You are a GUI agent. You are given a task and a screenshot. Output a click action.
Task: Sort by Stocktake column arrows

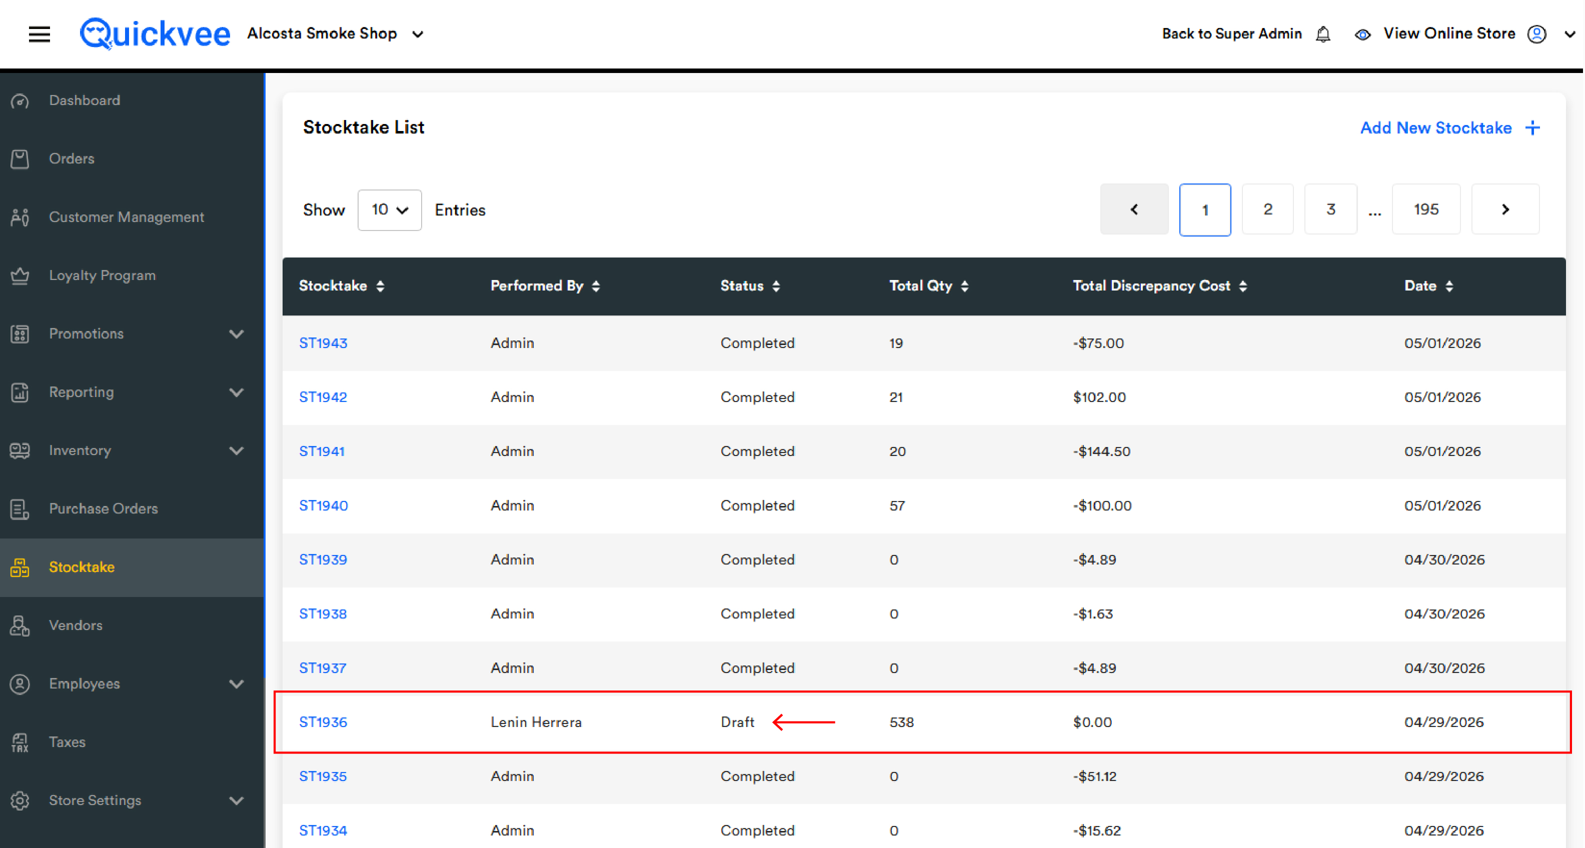[380, 286]
